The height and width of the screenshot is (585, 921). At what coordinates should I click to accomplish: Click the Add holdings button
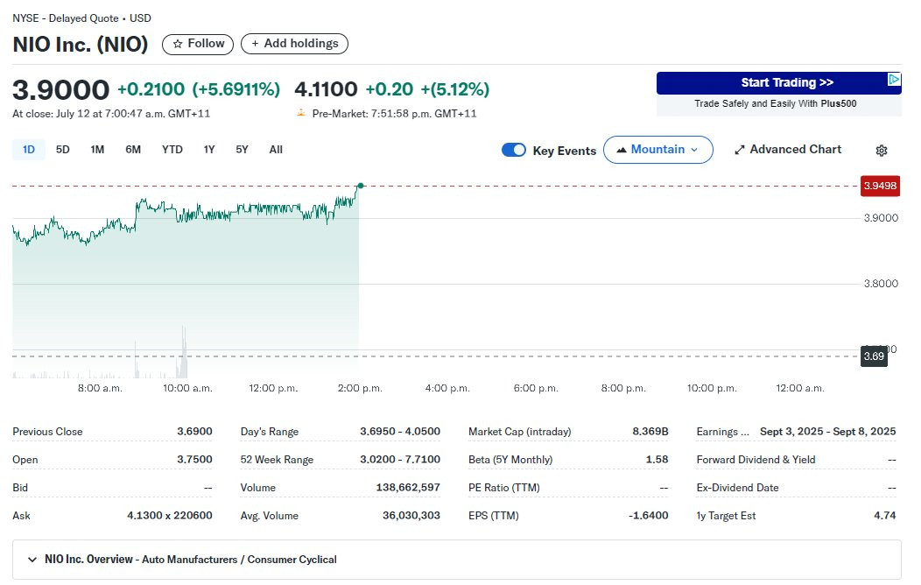294,44
